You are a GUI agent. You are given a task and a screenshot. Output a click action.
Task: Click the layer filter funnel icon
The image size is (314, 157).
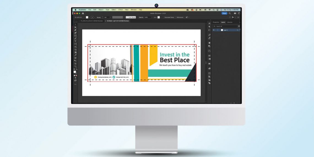click(239, 26)
